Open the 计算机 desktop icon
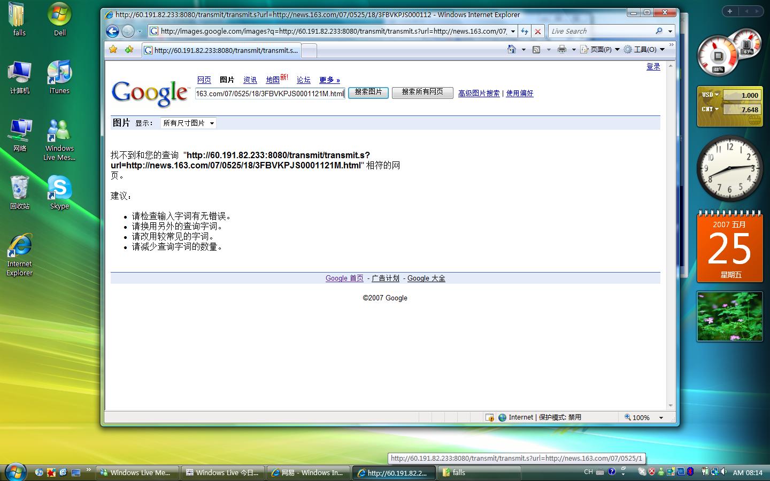770x481 pixels. pyautogui.click(x=20, y=77)
